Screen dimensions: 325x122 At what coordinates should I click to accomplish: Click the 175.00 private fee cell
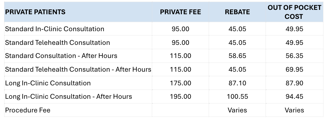[181, 83]
